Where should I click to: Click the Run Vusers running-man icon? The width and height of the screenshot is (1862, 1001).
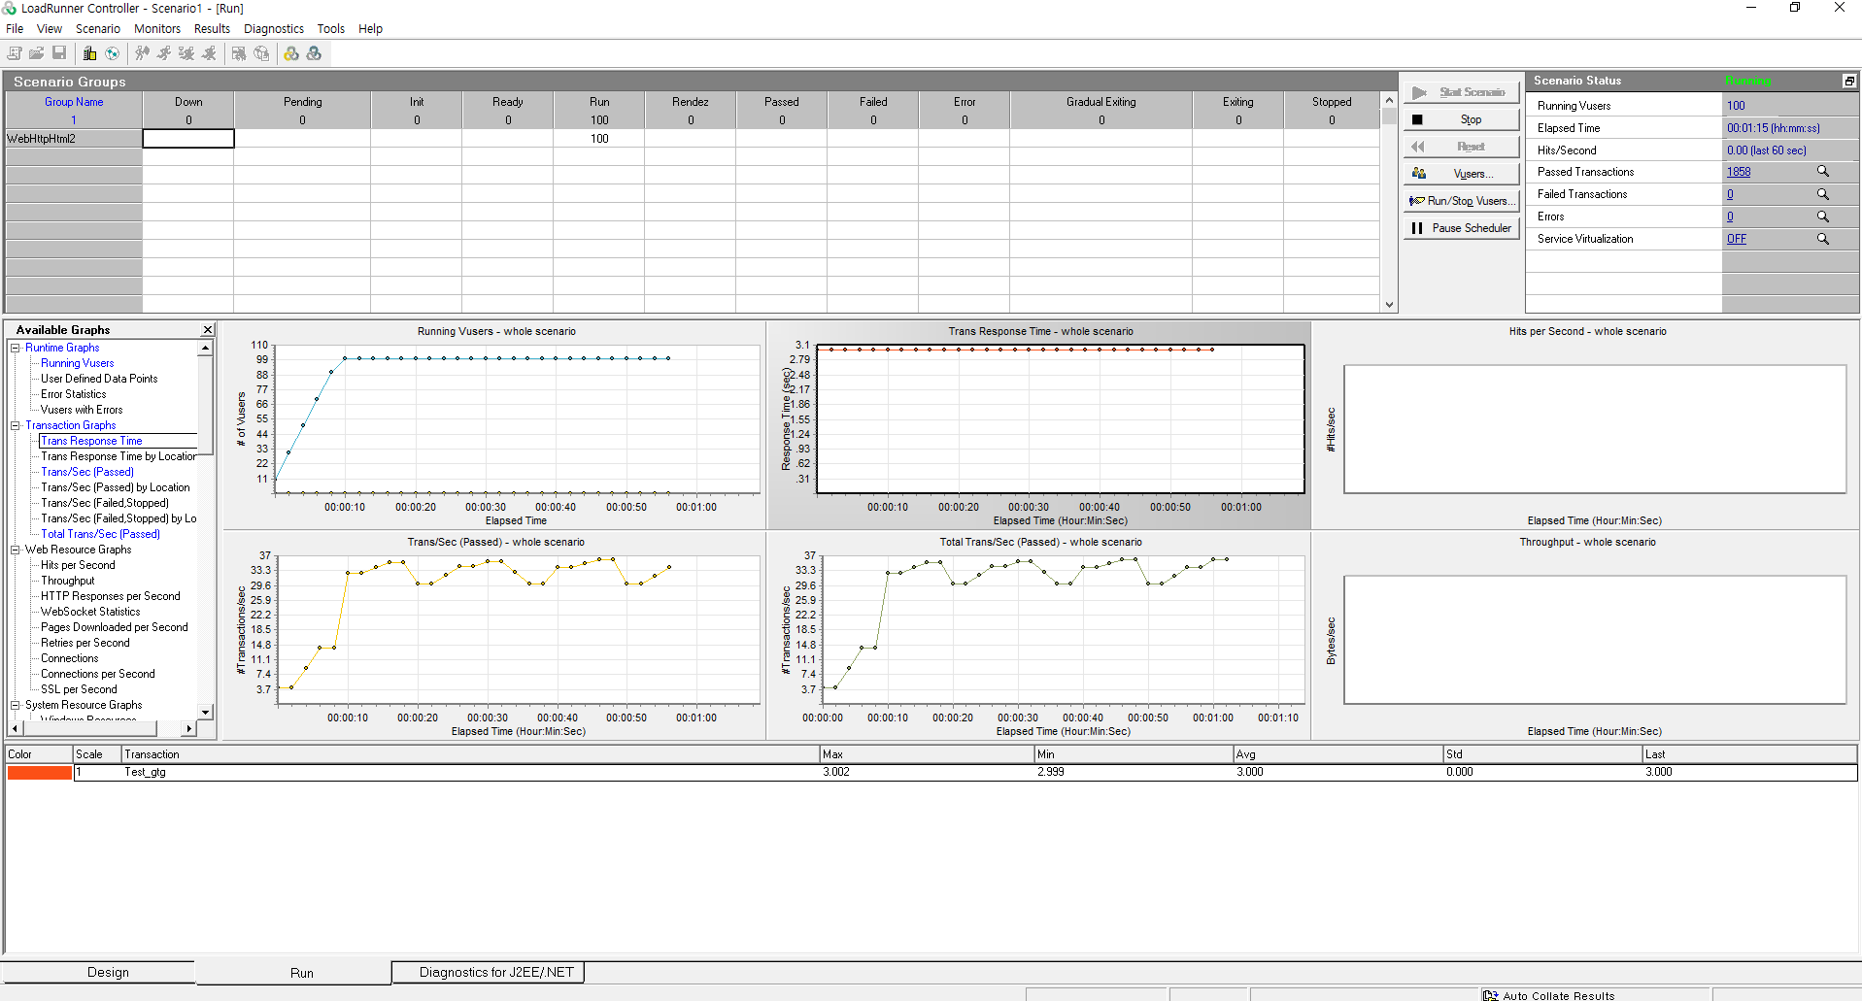(x=164, y=53)
